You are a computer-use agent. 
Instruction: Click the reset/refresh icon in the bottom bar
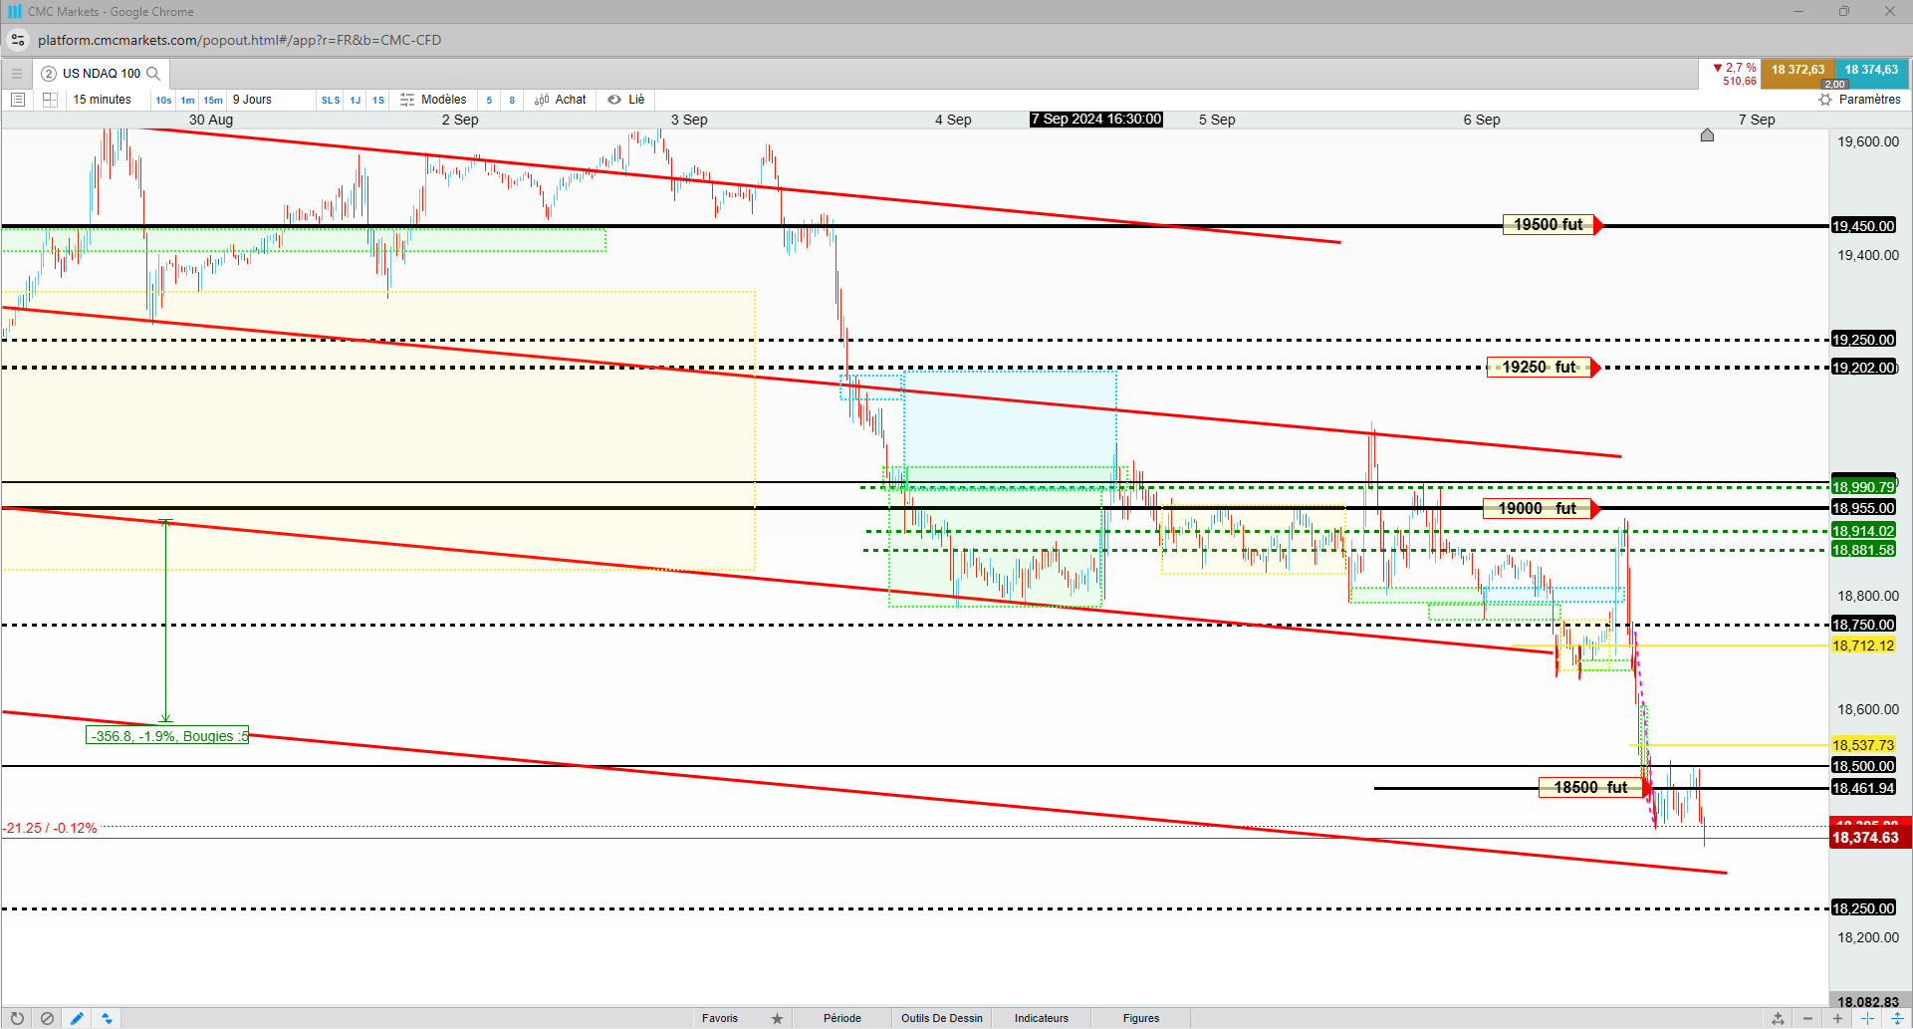click(x=17, y=1018)
